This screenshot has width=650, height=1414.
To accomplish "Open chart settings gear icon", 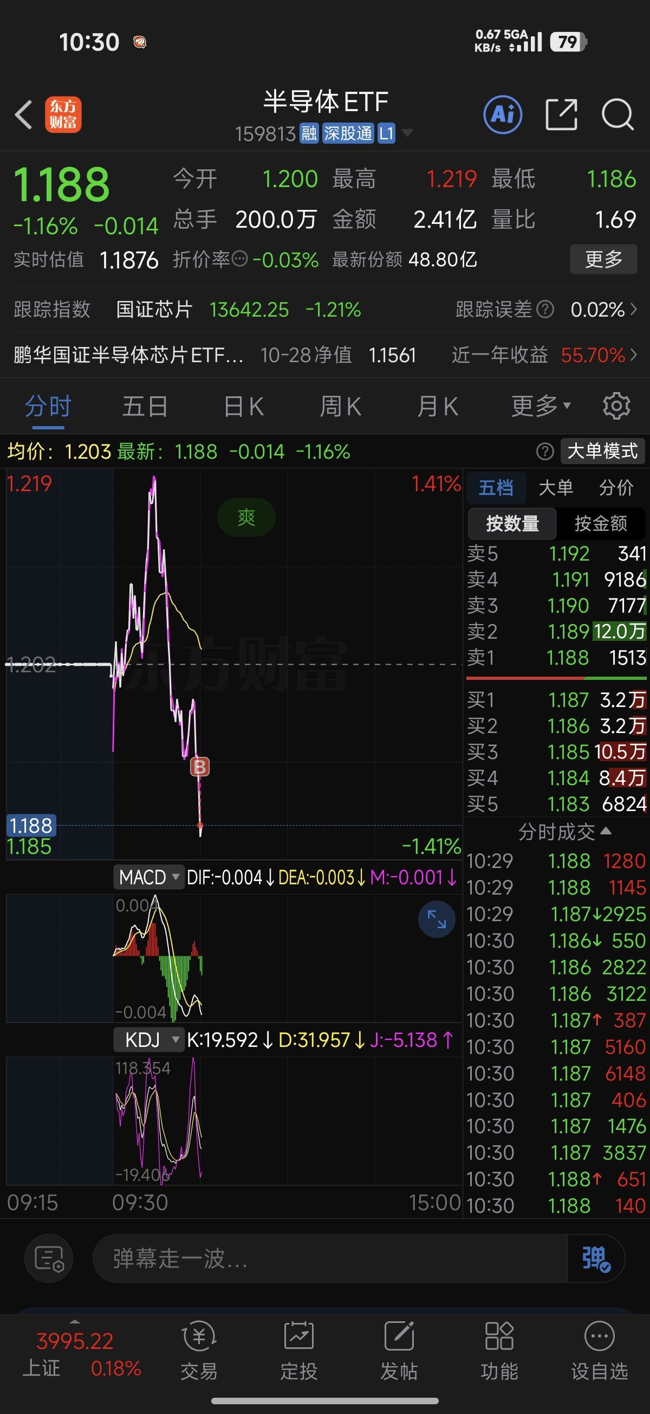I will pos(616,406).
